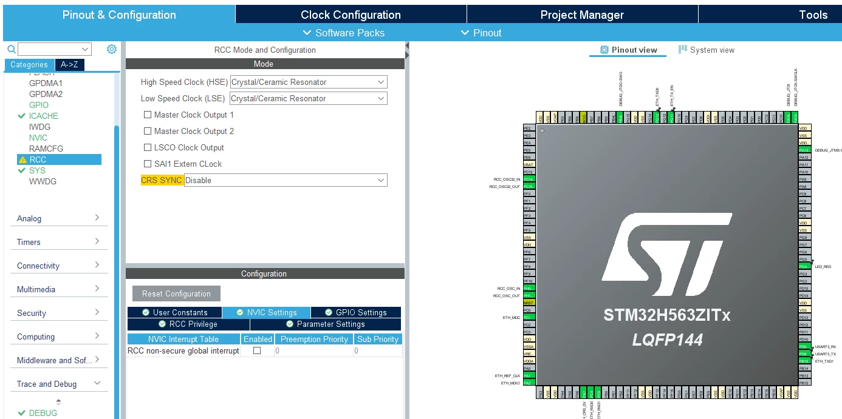Open the GPIO Settings tab
The height and width of the screenshot is (419, 842).
pyautogui.click(x=355, y=312)
